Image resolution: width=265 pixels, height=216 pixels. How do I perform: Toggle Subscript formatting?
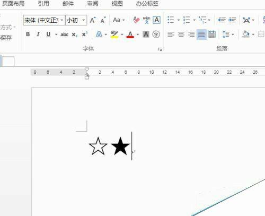click(x=75, y=34)
